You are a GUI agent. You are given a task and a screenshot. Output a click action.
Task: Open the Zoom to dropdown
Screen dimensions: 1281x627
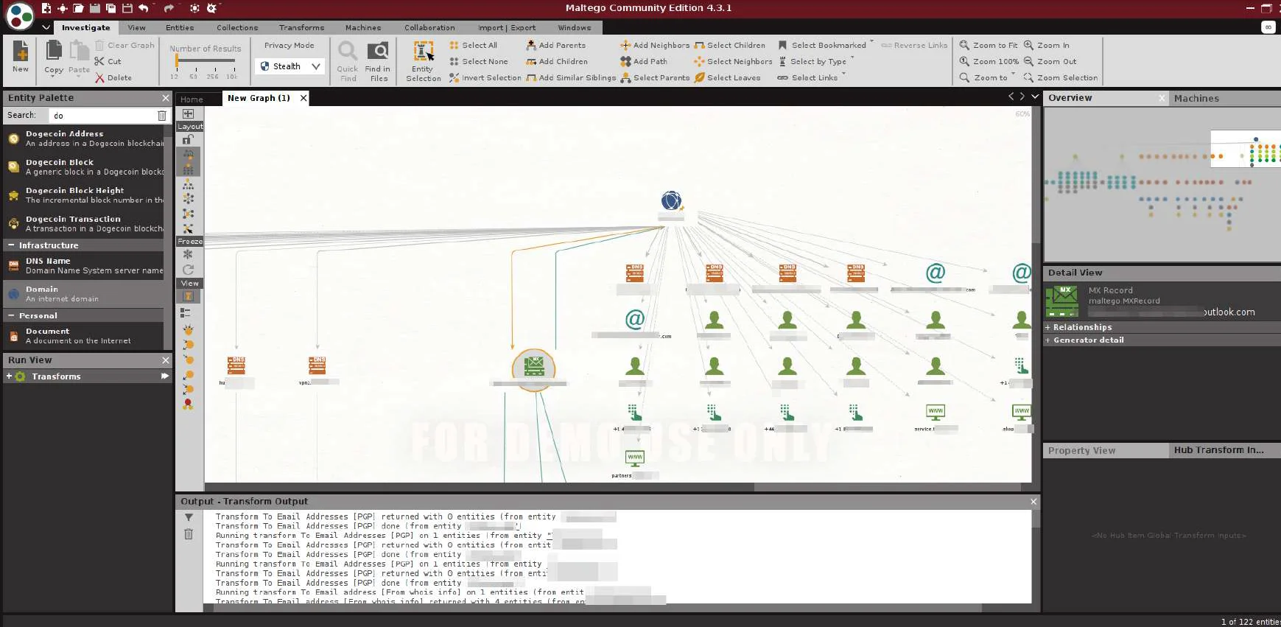pos(987,77)
